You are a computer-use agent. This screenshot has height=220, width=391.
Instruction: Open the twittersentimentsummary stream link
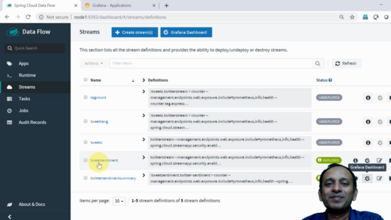(113, 178)
